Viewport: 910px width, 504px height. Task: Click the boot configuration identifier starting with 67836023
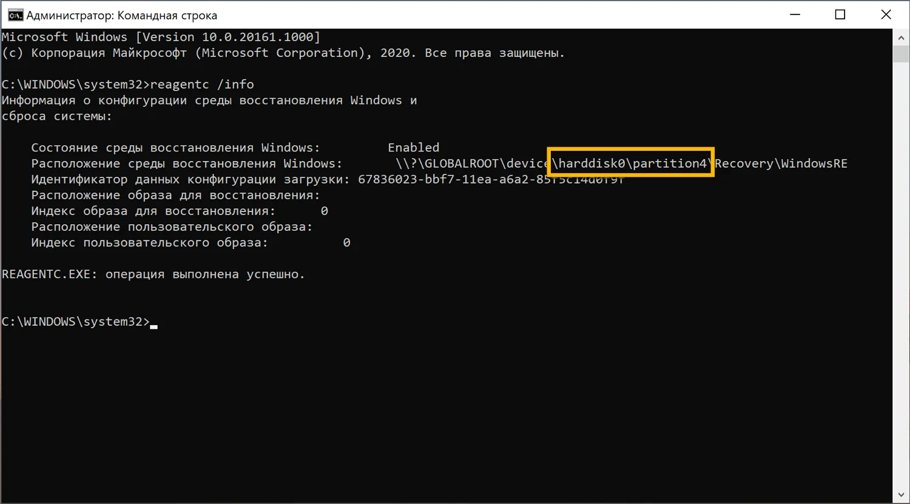[490, 179]
